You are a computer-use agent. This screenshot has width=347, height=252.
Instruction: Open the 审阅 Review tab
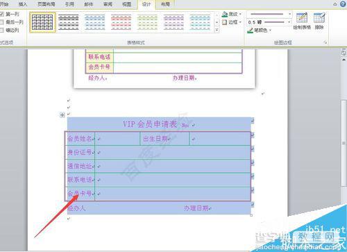(108, 4)
